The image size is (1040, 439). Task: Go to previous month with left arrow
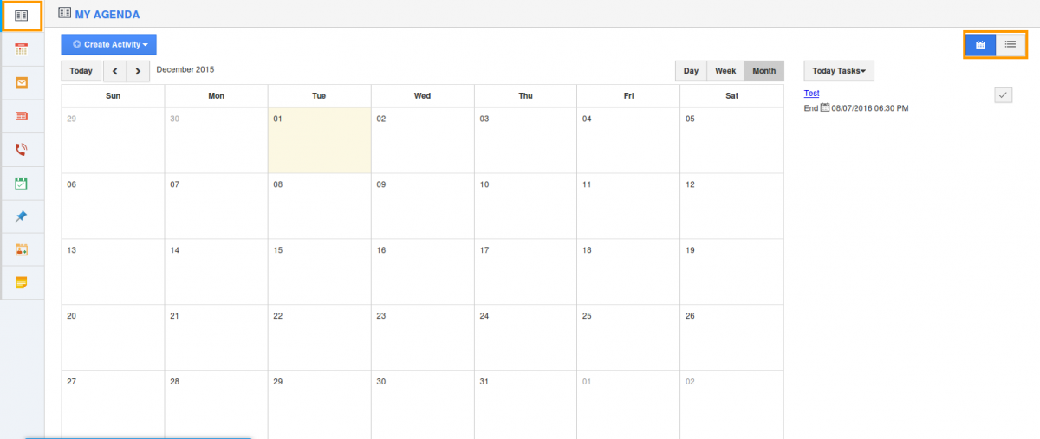point(116,71)
